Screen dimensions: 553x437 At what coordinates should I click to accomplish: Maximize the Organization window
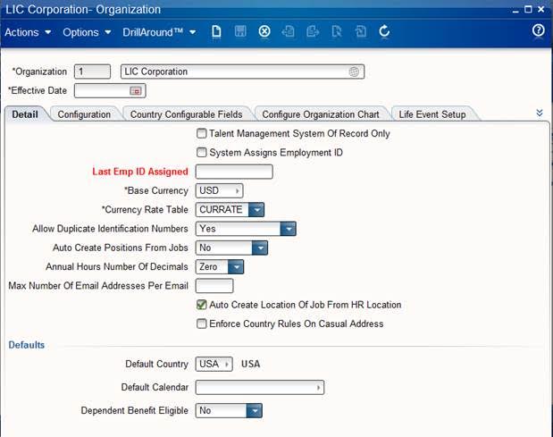click(528, 9)
